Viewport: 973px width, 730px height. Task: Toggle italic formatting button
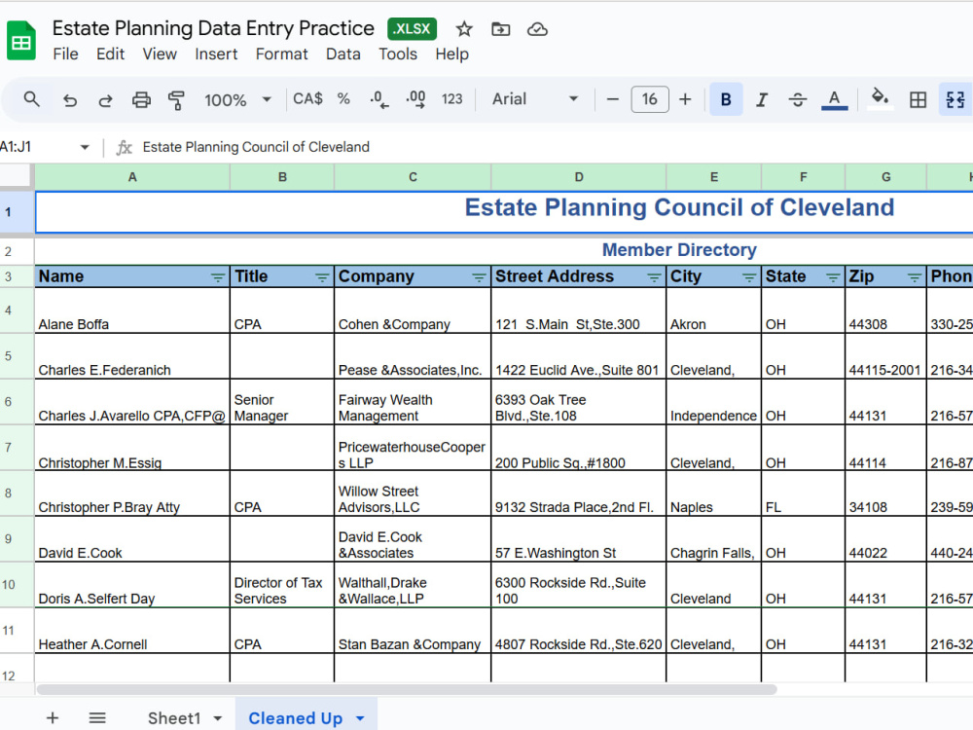(x=762, y=99)
